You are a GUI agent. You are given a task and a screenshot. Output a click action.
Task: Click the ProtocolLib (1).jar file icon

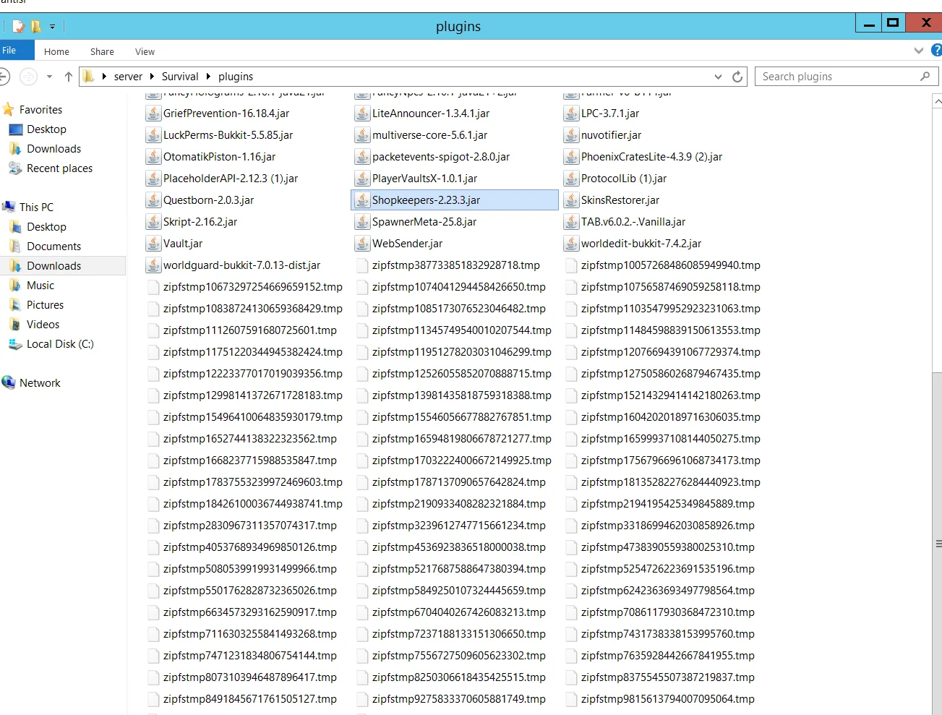click(x=571, y=179)
